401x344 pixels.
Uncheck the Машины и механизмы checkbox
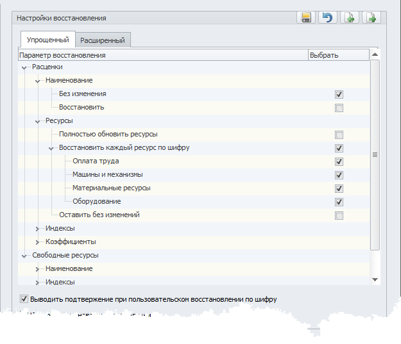pyautogui.click(x=339, y=175)
